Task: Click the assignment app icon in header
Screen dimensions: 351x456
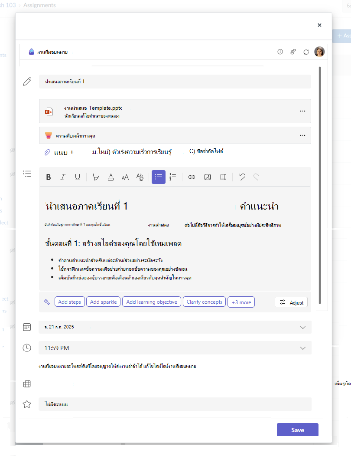Action: click(31, 52)
